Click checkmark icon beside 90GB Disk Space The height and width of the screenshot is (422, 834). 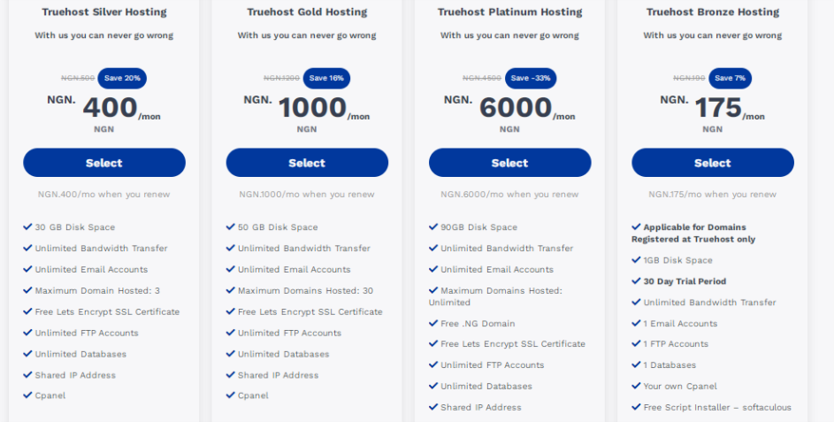[433, 226]
